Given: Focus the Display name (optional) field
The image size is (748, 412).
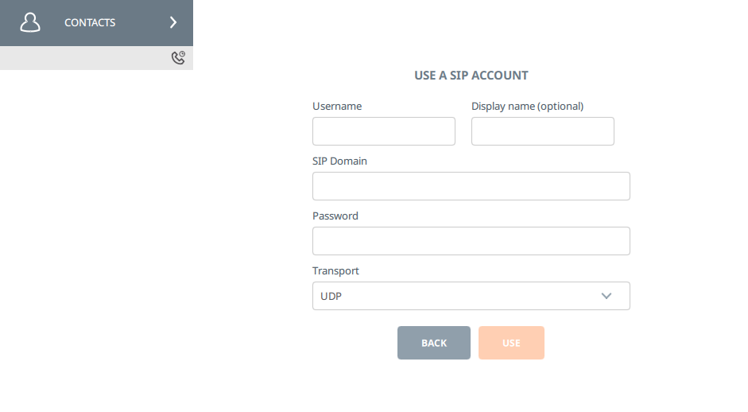Looking at the screenshot, I should 542,131.
